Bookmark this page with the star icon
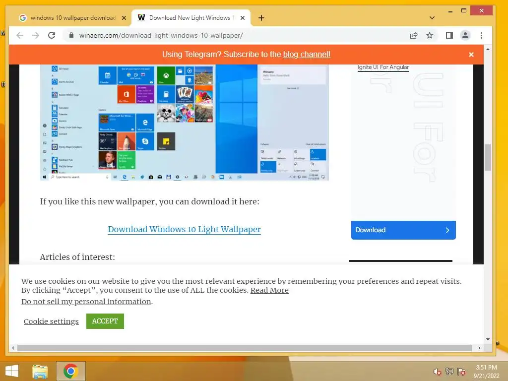 point(430,35)
